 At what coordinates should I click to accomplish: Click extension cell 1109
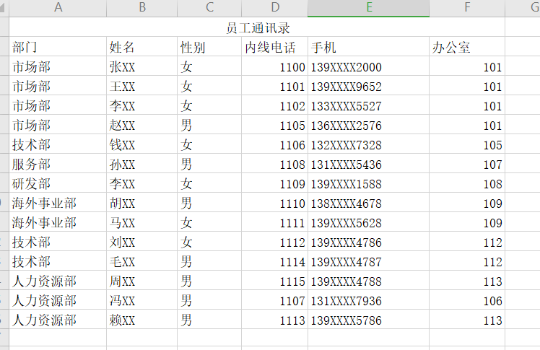pos(275,183)
